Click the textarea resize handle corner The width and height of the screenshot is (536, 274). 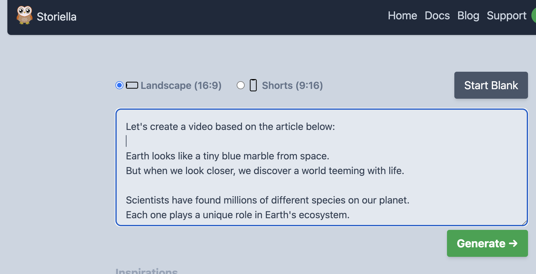point(525,223)
